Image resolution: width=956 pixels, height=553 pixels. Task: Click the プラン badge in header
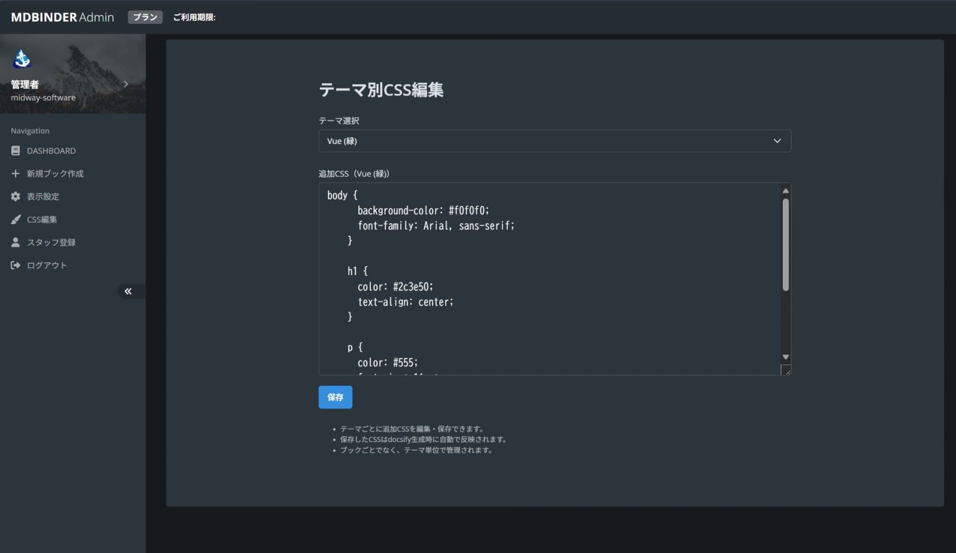(145, 17)
